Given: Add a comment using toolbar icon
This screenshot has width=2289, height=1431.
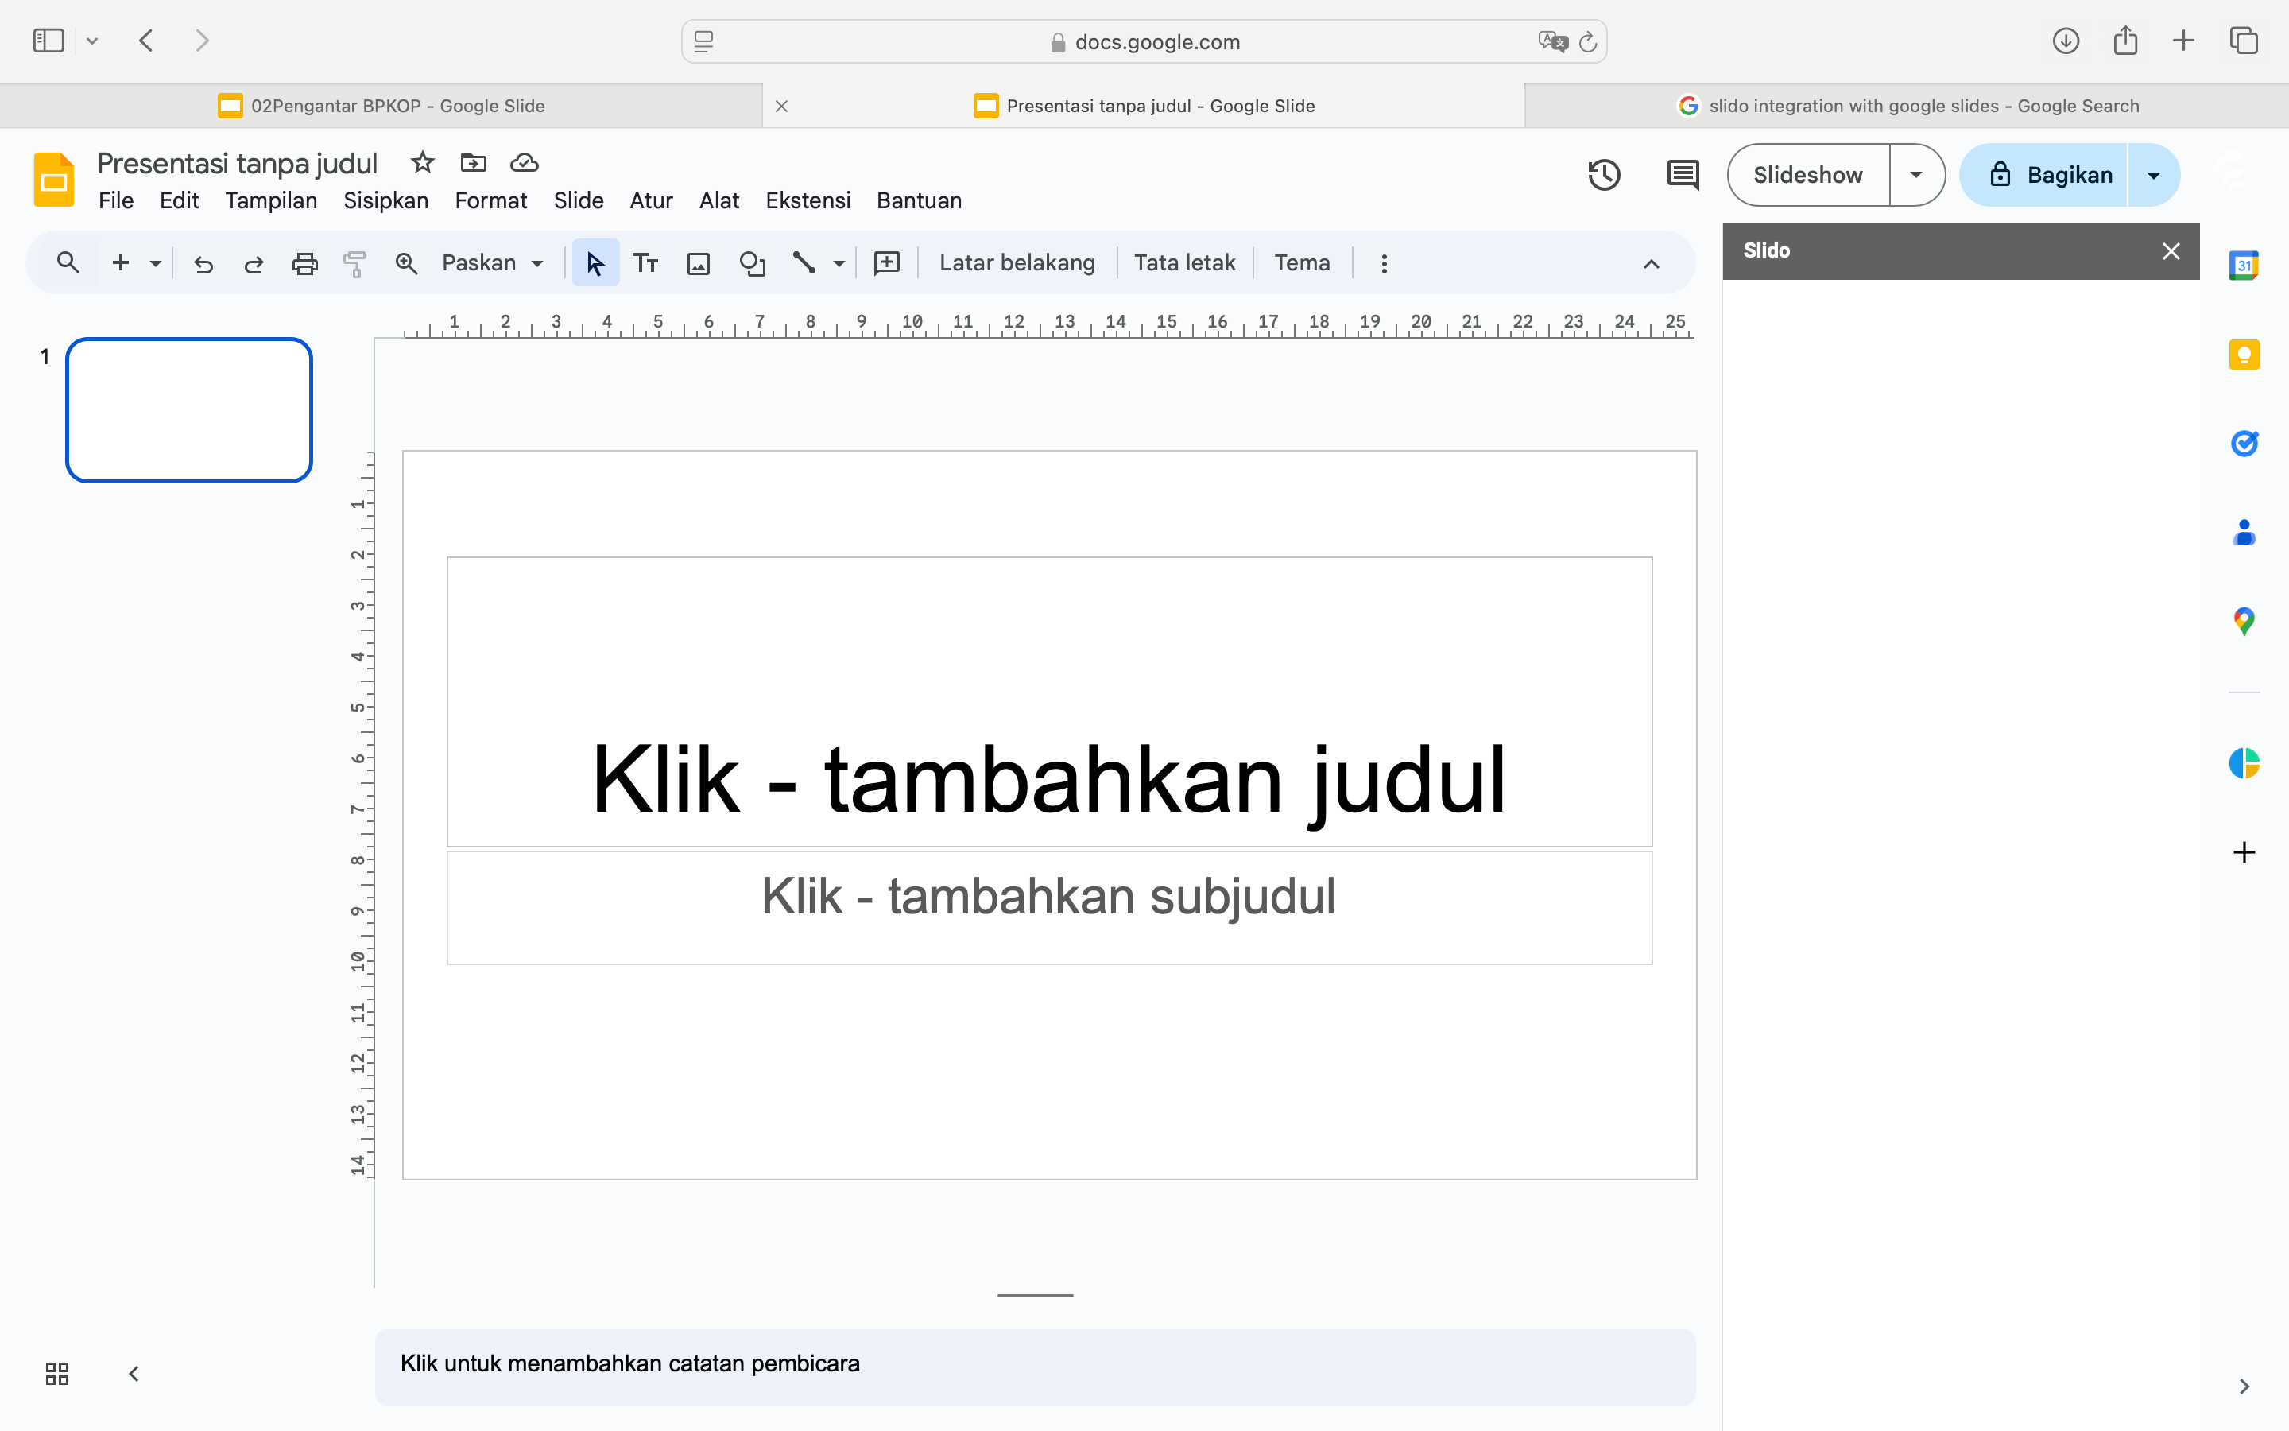Looking at the screenshot, I should [886, 263].
